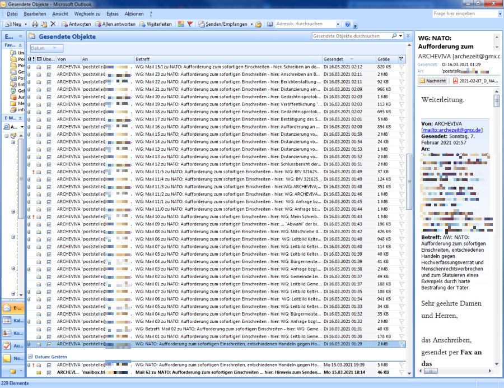
Task: Click the Move to Folder toolbar icon
Action: pyautogui.click(x=44, y=24)
